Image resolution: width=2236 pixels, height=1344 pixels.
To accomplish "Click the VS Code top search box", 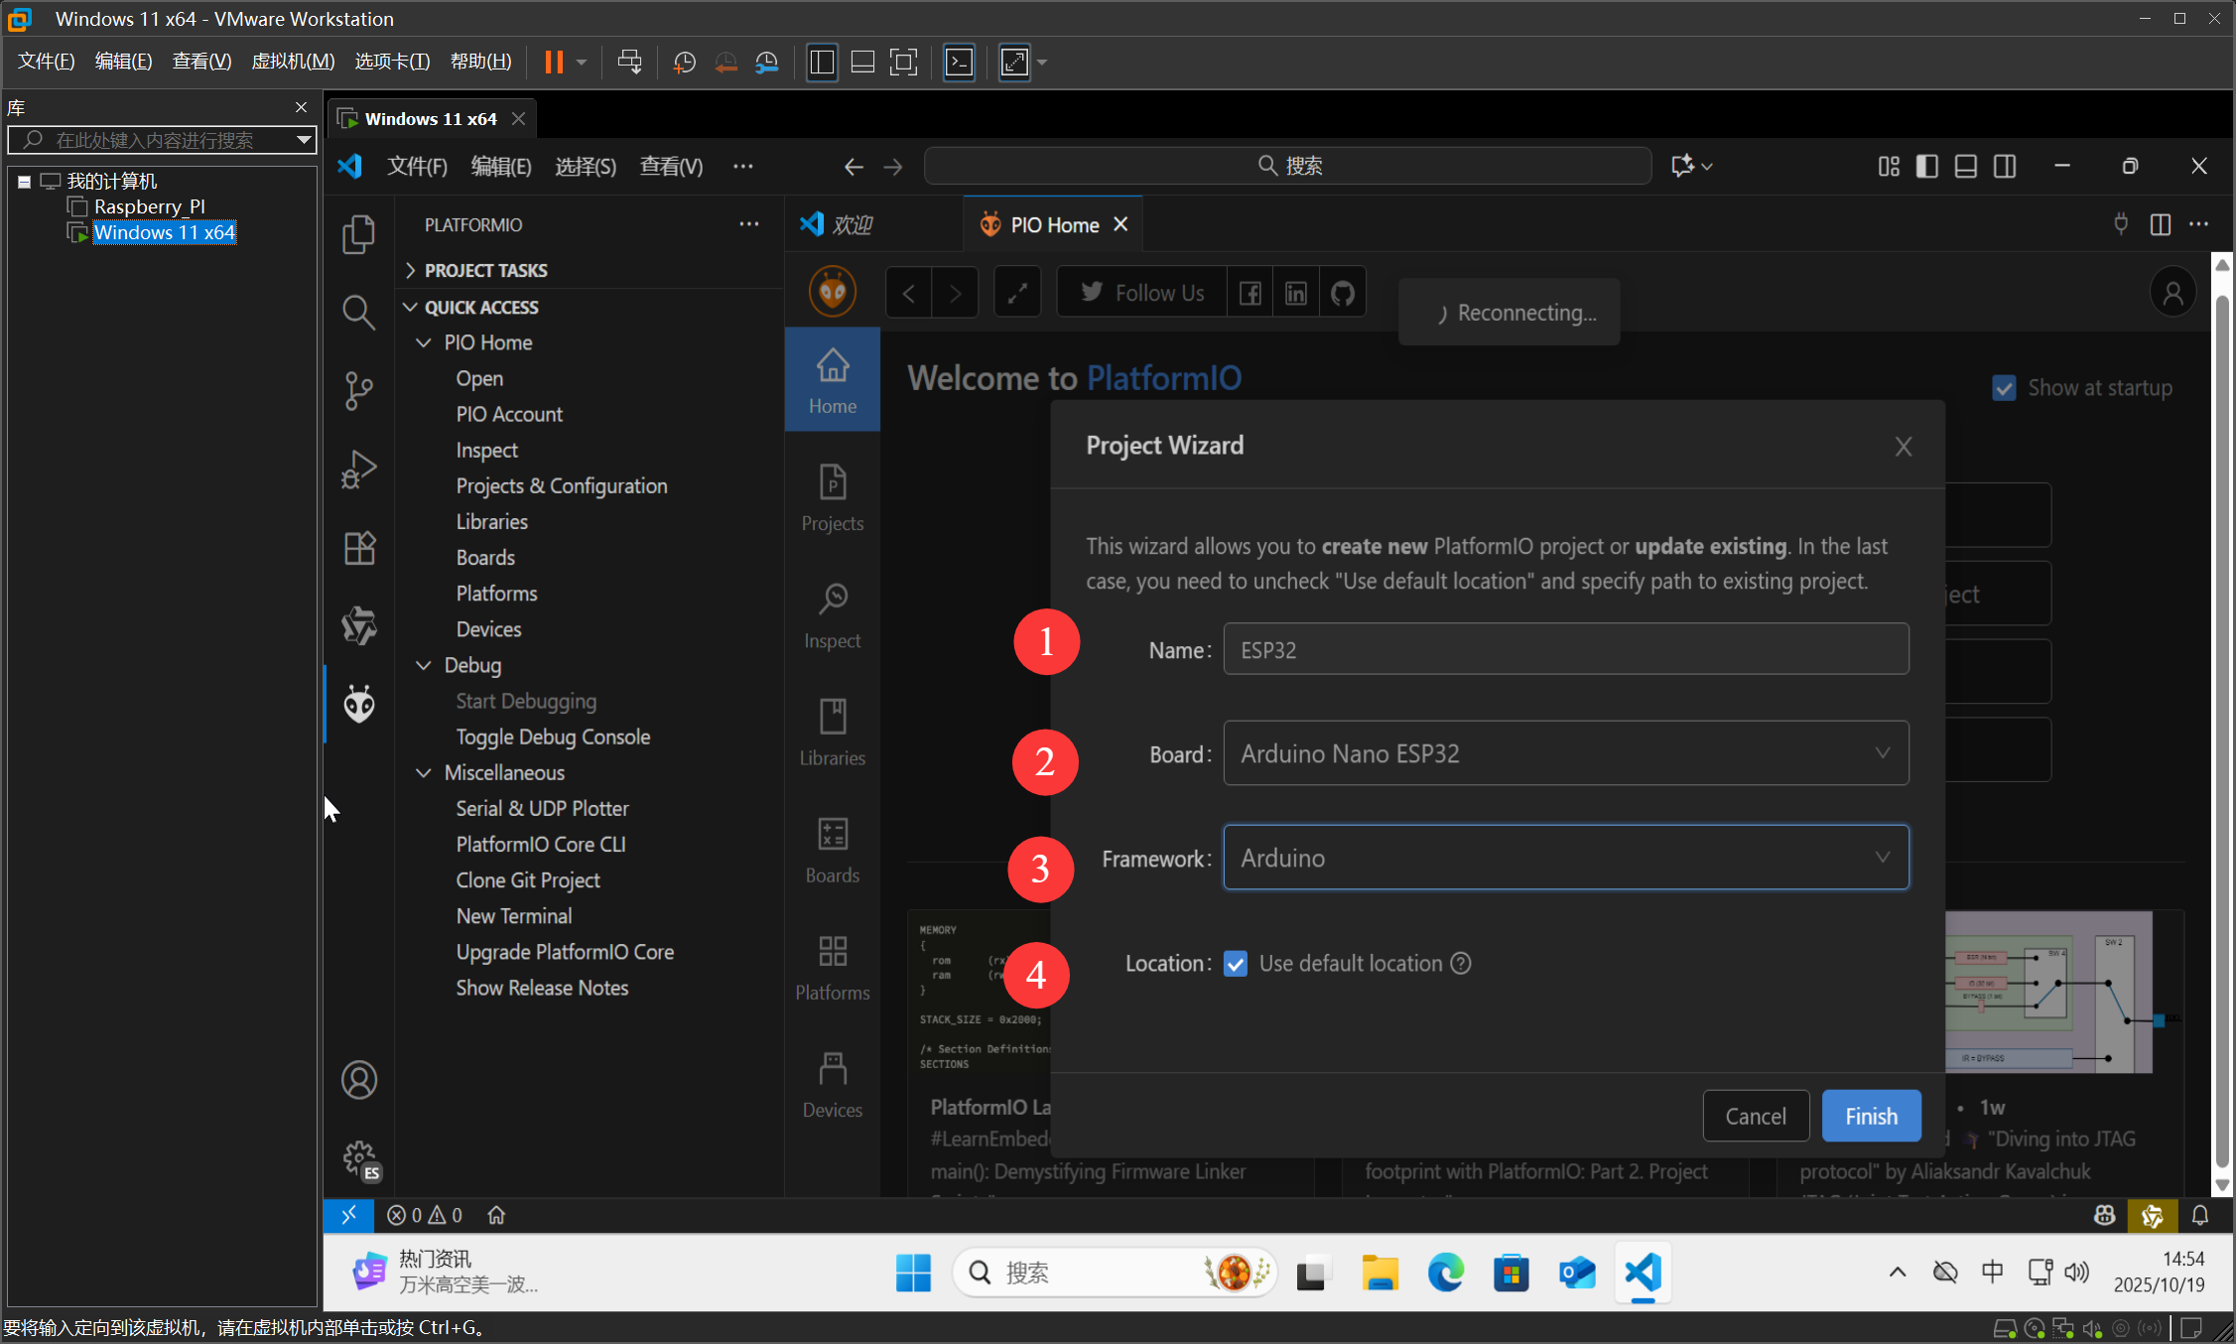I will click(1287, 166).
